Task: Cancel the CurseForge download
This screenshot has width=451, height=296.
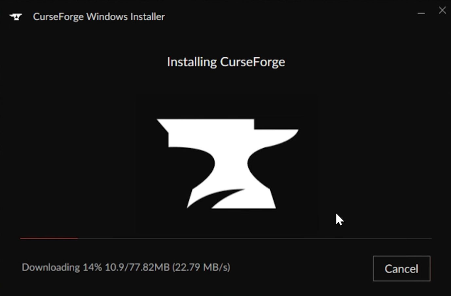Action: click(401, 268)
